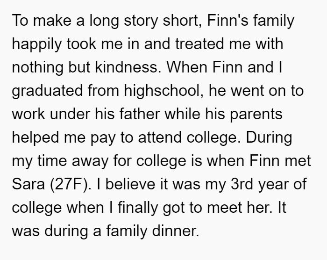Click the word "parents" in the paragraph
This screenshot has width=327, height=260.
pyautogui.click(x=256, y=115)
